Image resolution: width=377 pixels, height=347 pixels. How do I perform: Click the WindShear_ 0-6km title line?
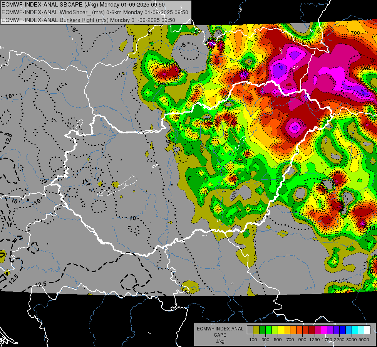pyautogui.click(x=95, y=12)
